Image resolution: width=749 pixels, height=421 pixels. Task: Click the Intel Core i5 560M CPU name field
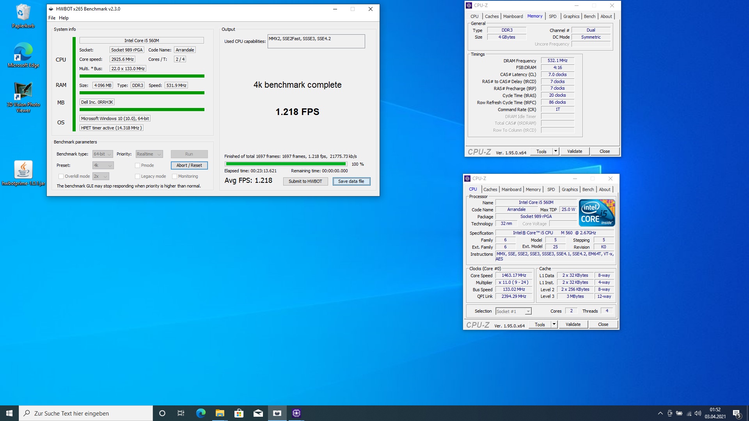point(142,41)
